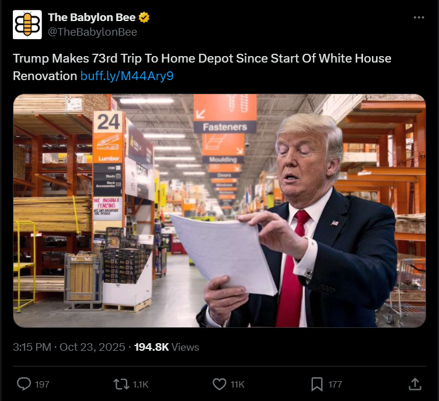Click the @TheBabylonBee handle
The width and height of the screenshot is (439, 401).
coord(92,32)
